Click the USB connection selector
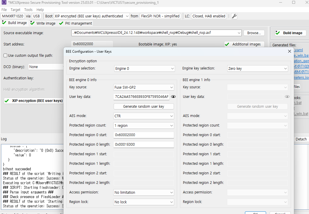 click(37, 16)
